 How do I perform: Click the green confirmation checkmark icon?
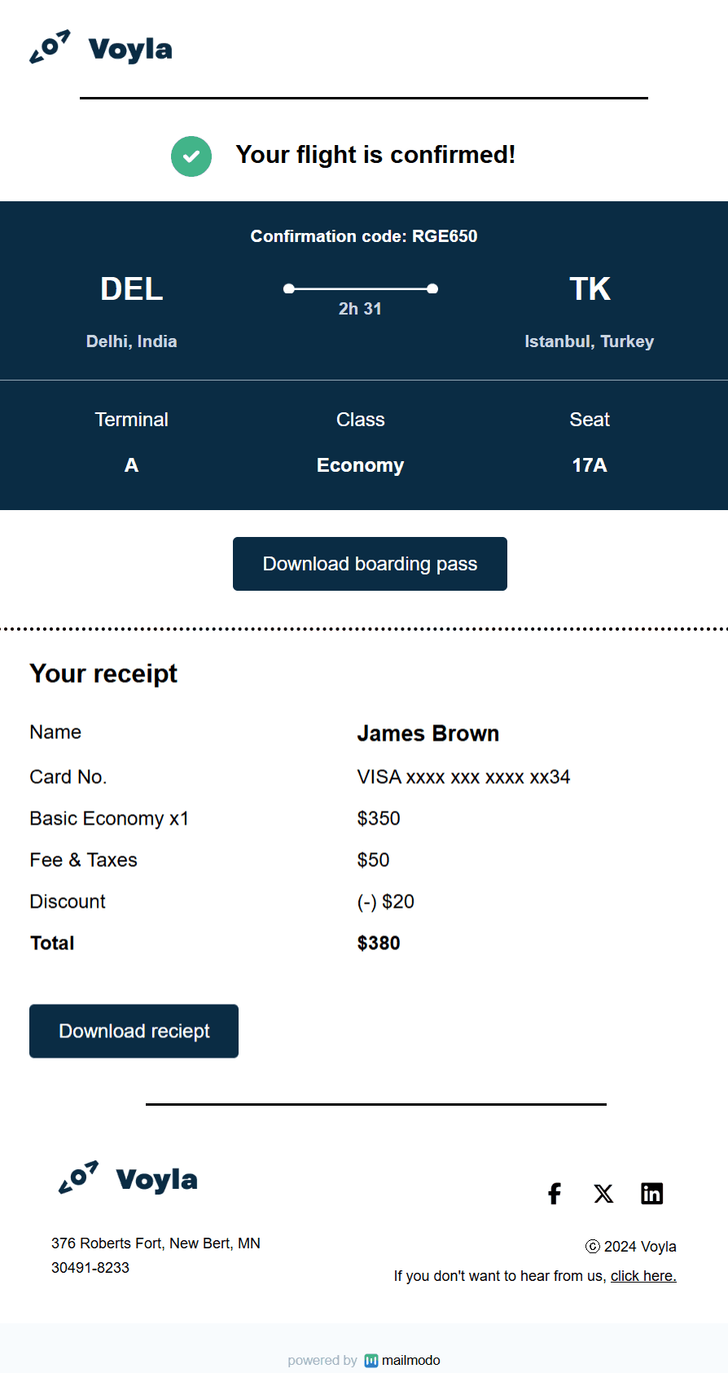(191, 156)
